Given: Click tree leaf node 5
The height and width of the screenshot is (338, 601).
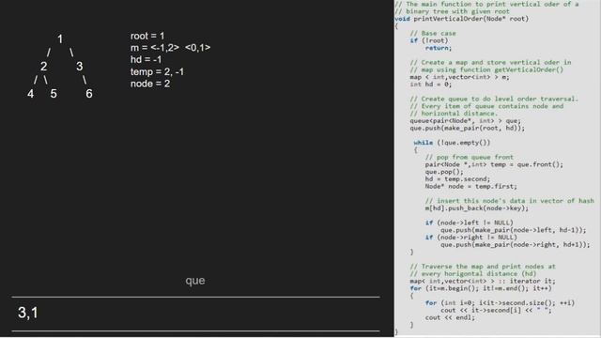Looking at the screenshot, I should [x=54, y=94].
